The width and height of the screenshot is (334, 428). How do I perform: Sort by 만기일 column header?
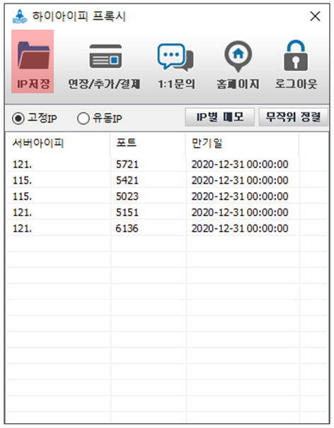pyautogui.click(x=242, y=143)
